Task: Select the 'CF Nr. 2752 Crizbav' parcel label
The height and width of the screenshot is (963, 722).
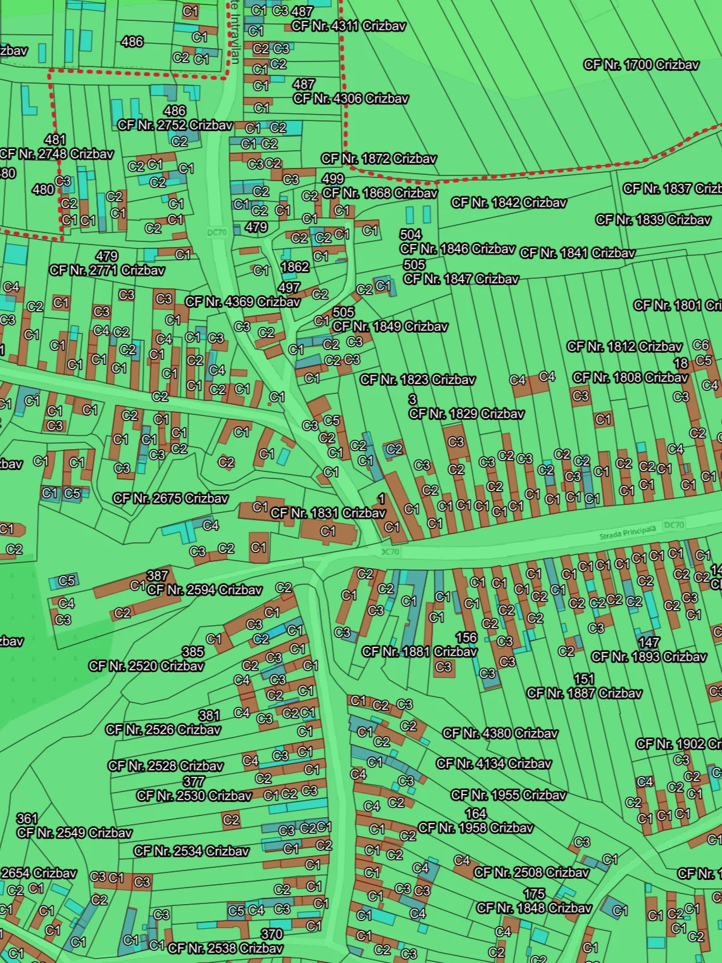Action: 175,125
